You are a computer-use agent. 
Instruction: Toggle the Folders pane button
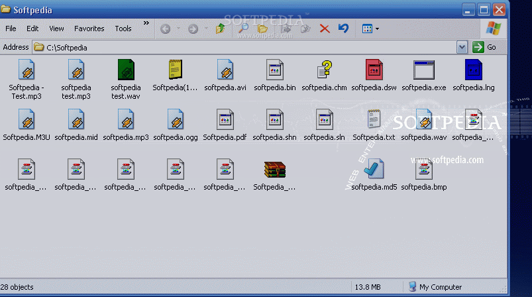(x=262, y=29)
